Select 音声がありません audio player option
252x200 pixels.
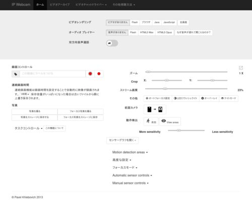(x=117, y=32)
